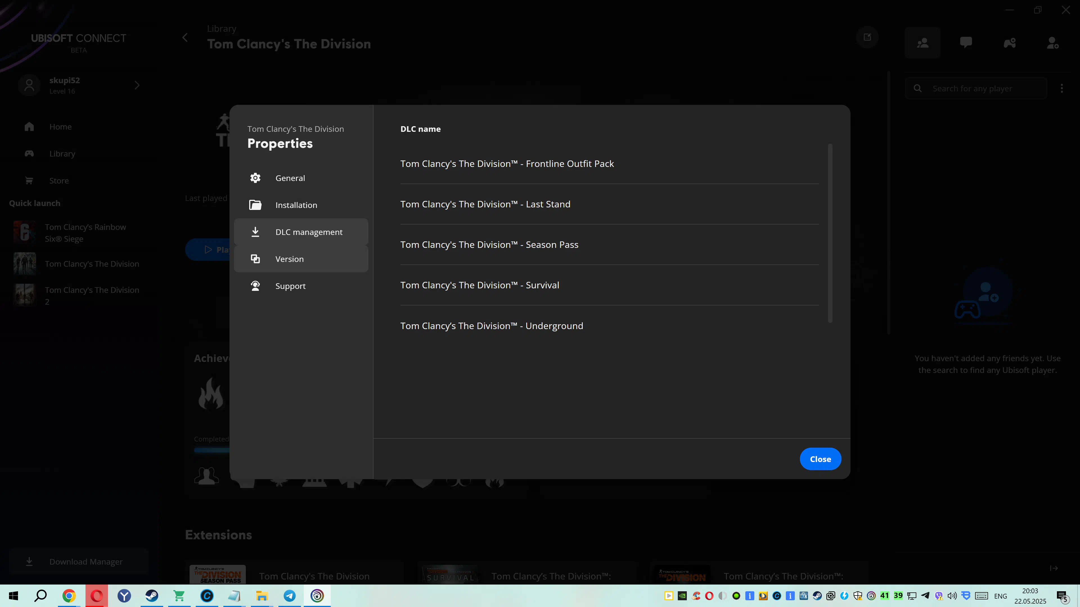Click the DLC list vertical scrollbar

[830, 233]
